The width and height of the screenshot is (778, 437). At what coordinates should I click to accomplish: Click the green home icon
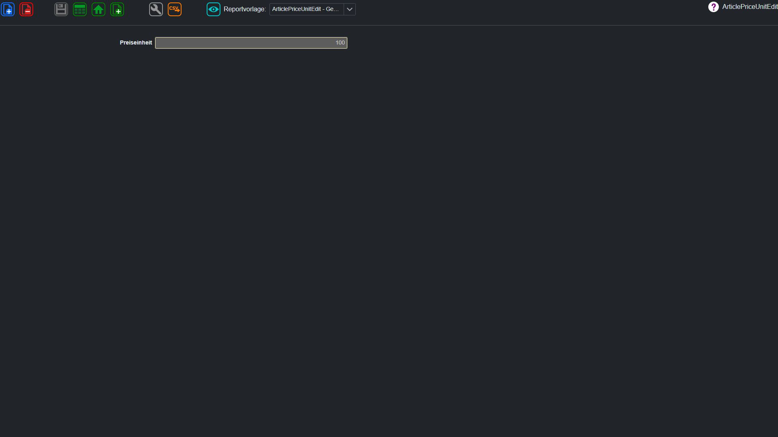coord(98,9)
